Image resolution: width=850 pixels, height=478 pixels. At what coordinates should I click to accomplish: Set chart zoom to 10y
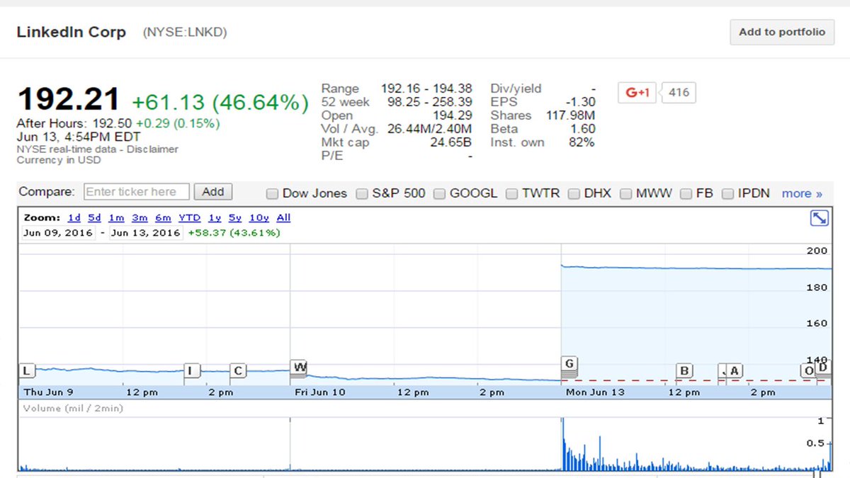click(259, 218)
